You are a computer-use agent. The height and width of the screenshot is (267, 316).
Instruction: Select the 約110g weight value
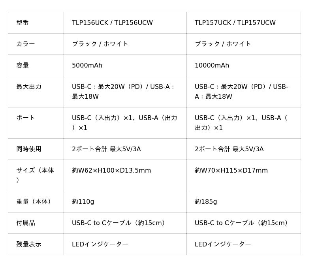(83, 201)
